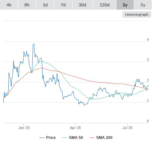This screenshot has width=152, height=146.
Task: Select the 4h time range tab
Action: click(x=9, y=5)
